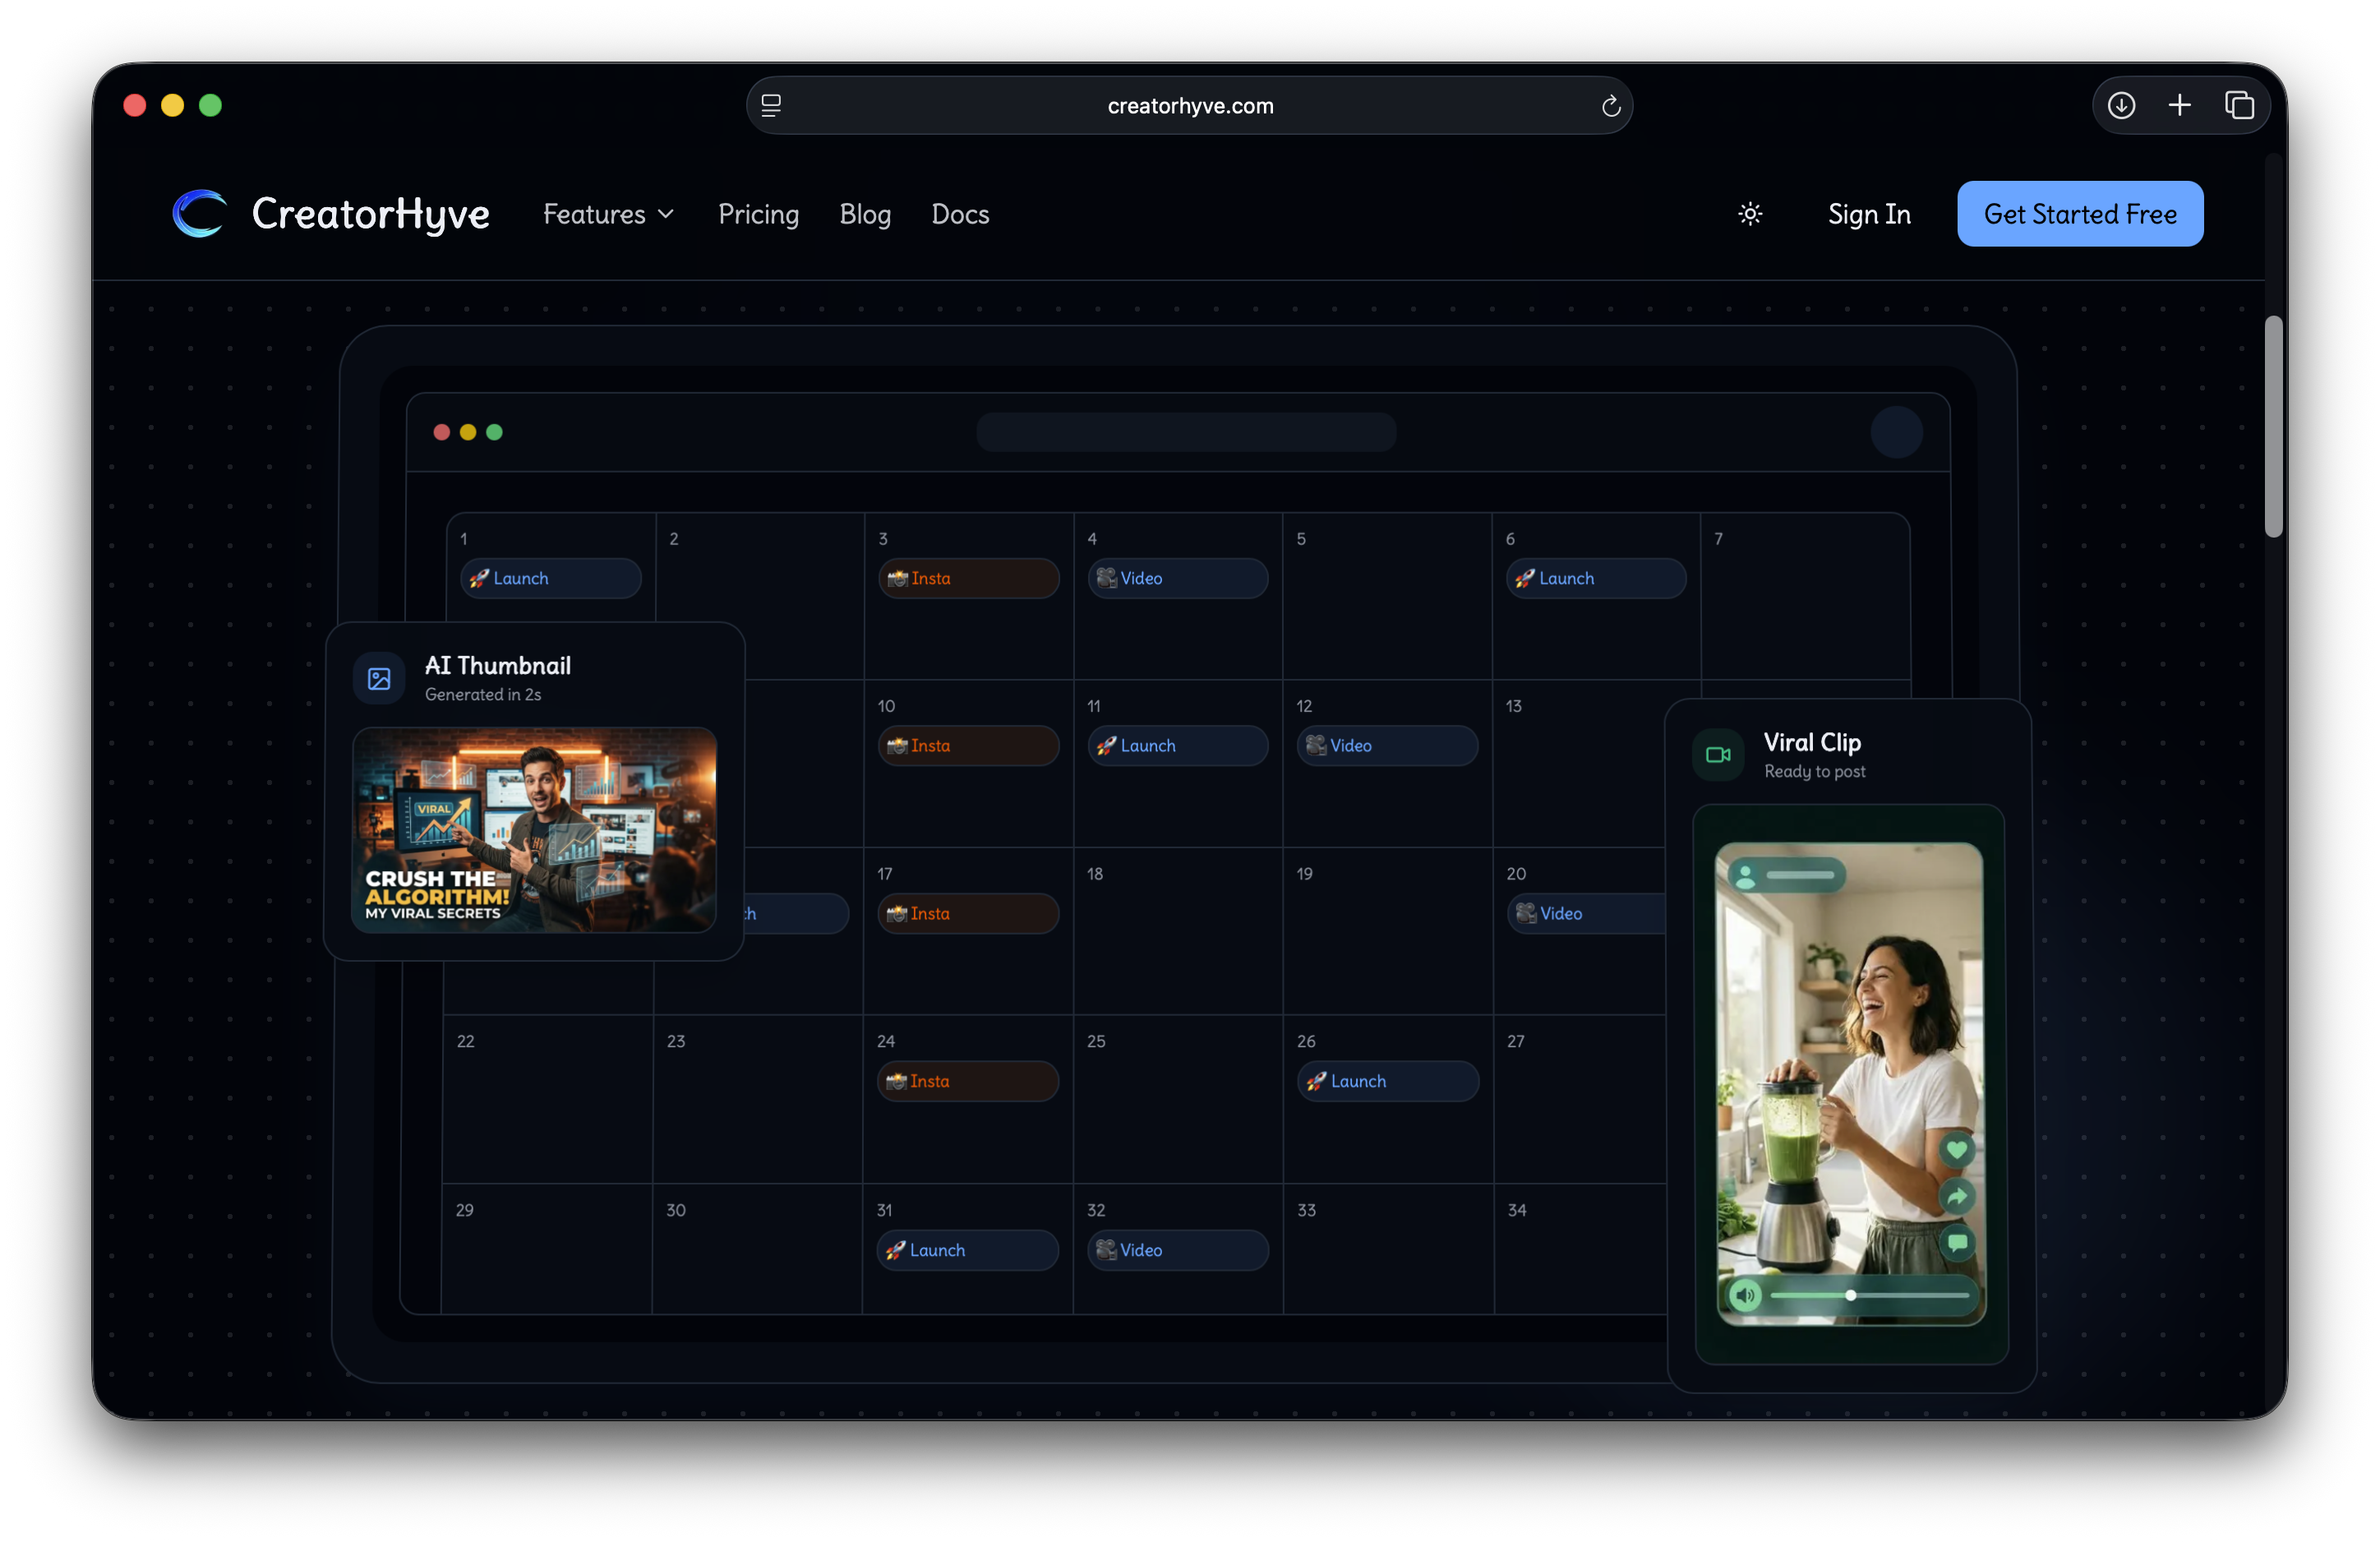Click the Sign In link
Screen dimensions: 2380x1542
click(1869, 214)
